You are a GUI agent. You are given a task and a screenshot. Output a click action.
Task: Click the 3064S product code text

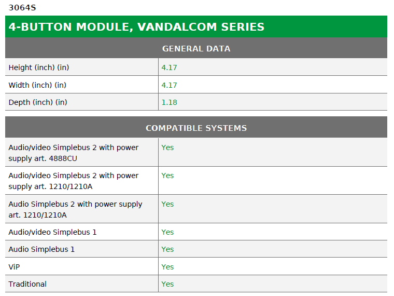click(x=22, y=8)
